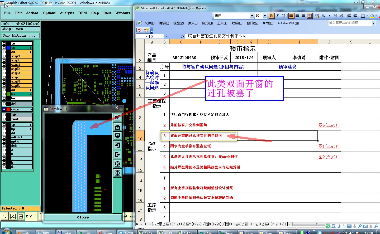Click help question input field
The width and height of the screenshot is (380, 234).
[x=350, y=23]
